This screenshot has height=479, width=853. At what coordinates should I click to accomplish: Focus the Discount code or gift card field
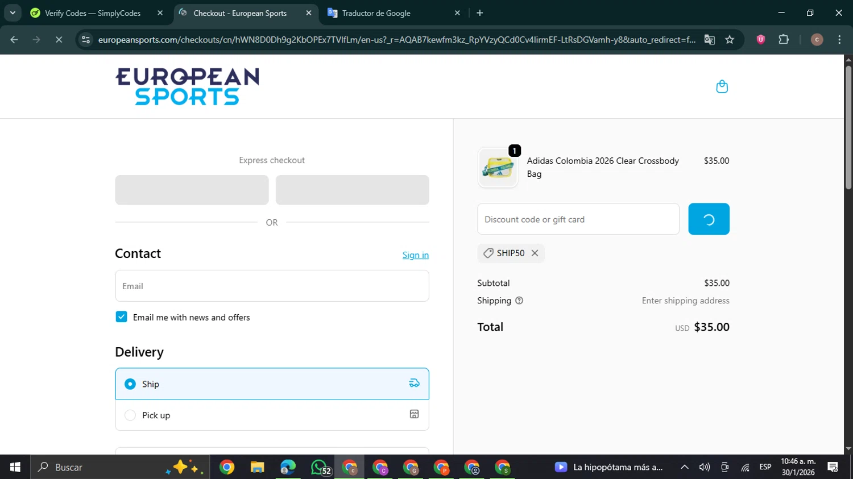point(578,219)
